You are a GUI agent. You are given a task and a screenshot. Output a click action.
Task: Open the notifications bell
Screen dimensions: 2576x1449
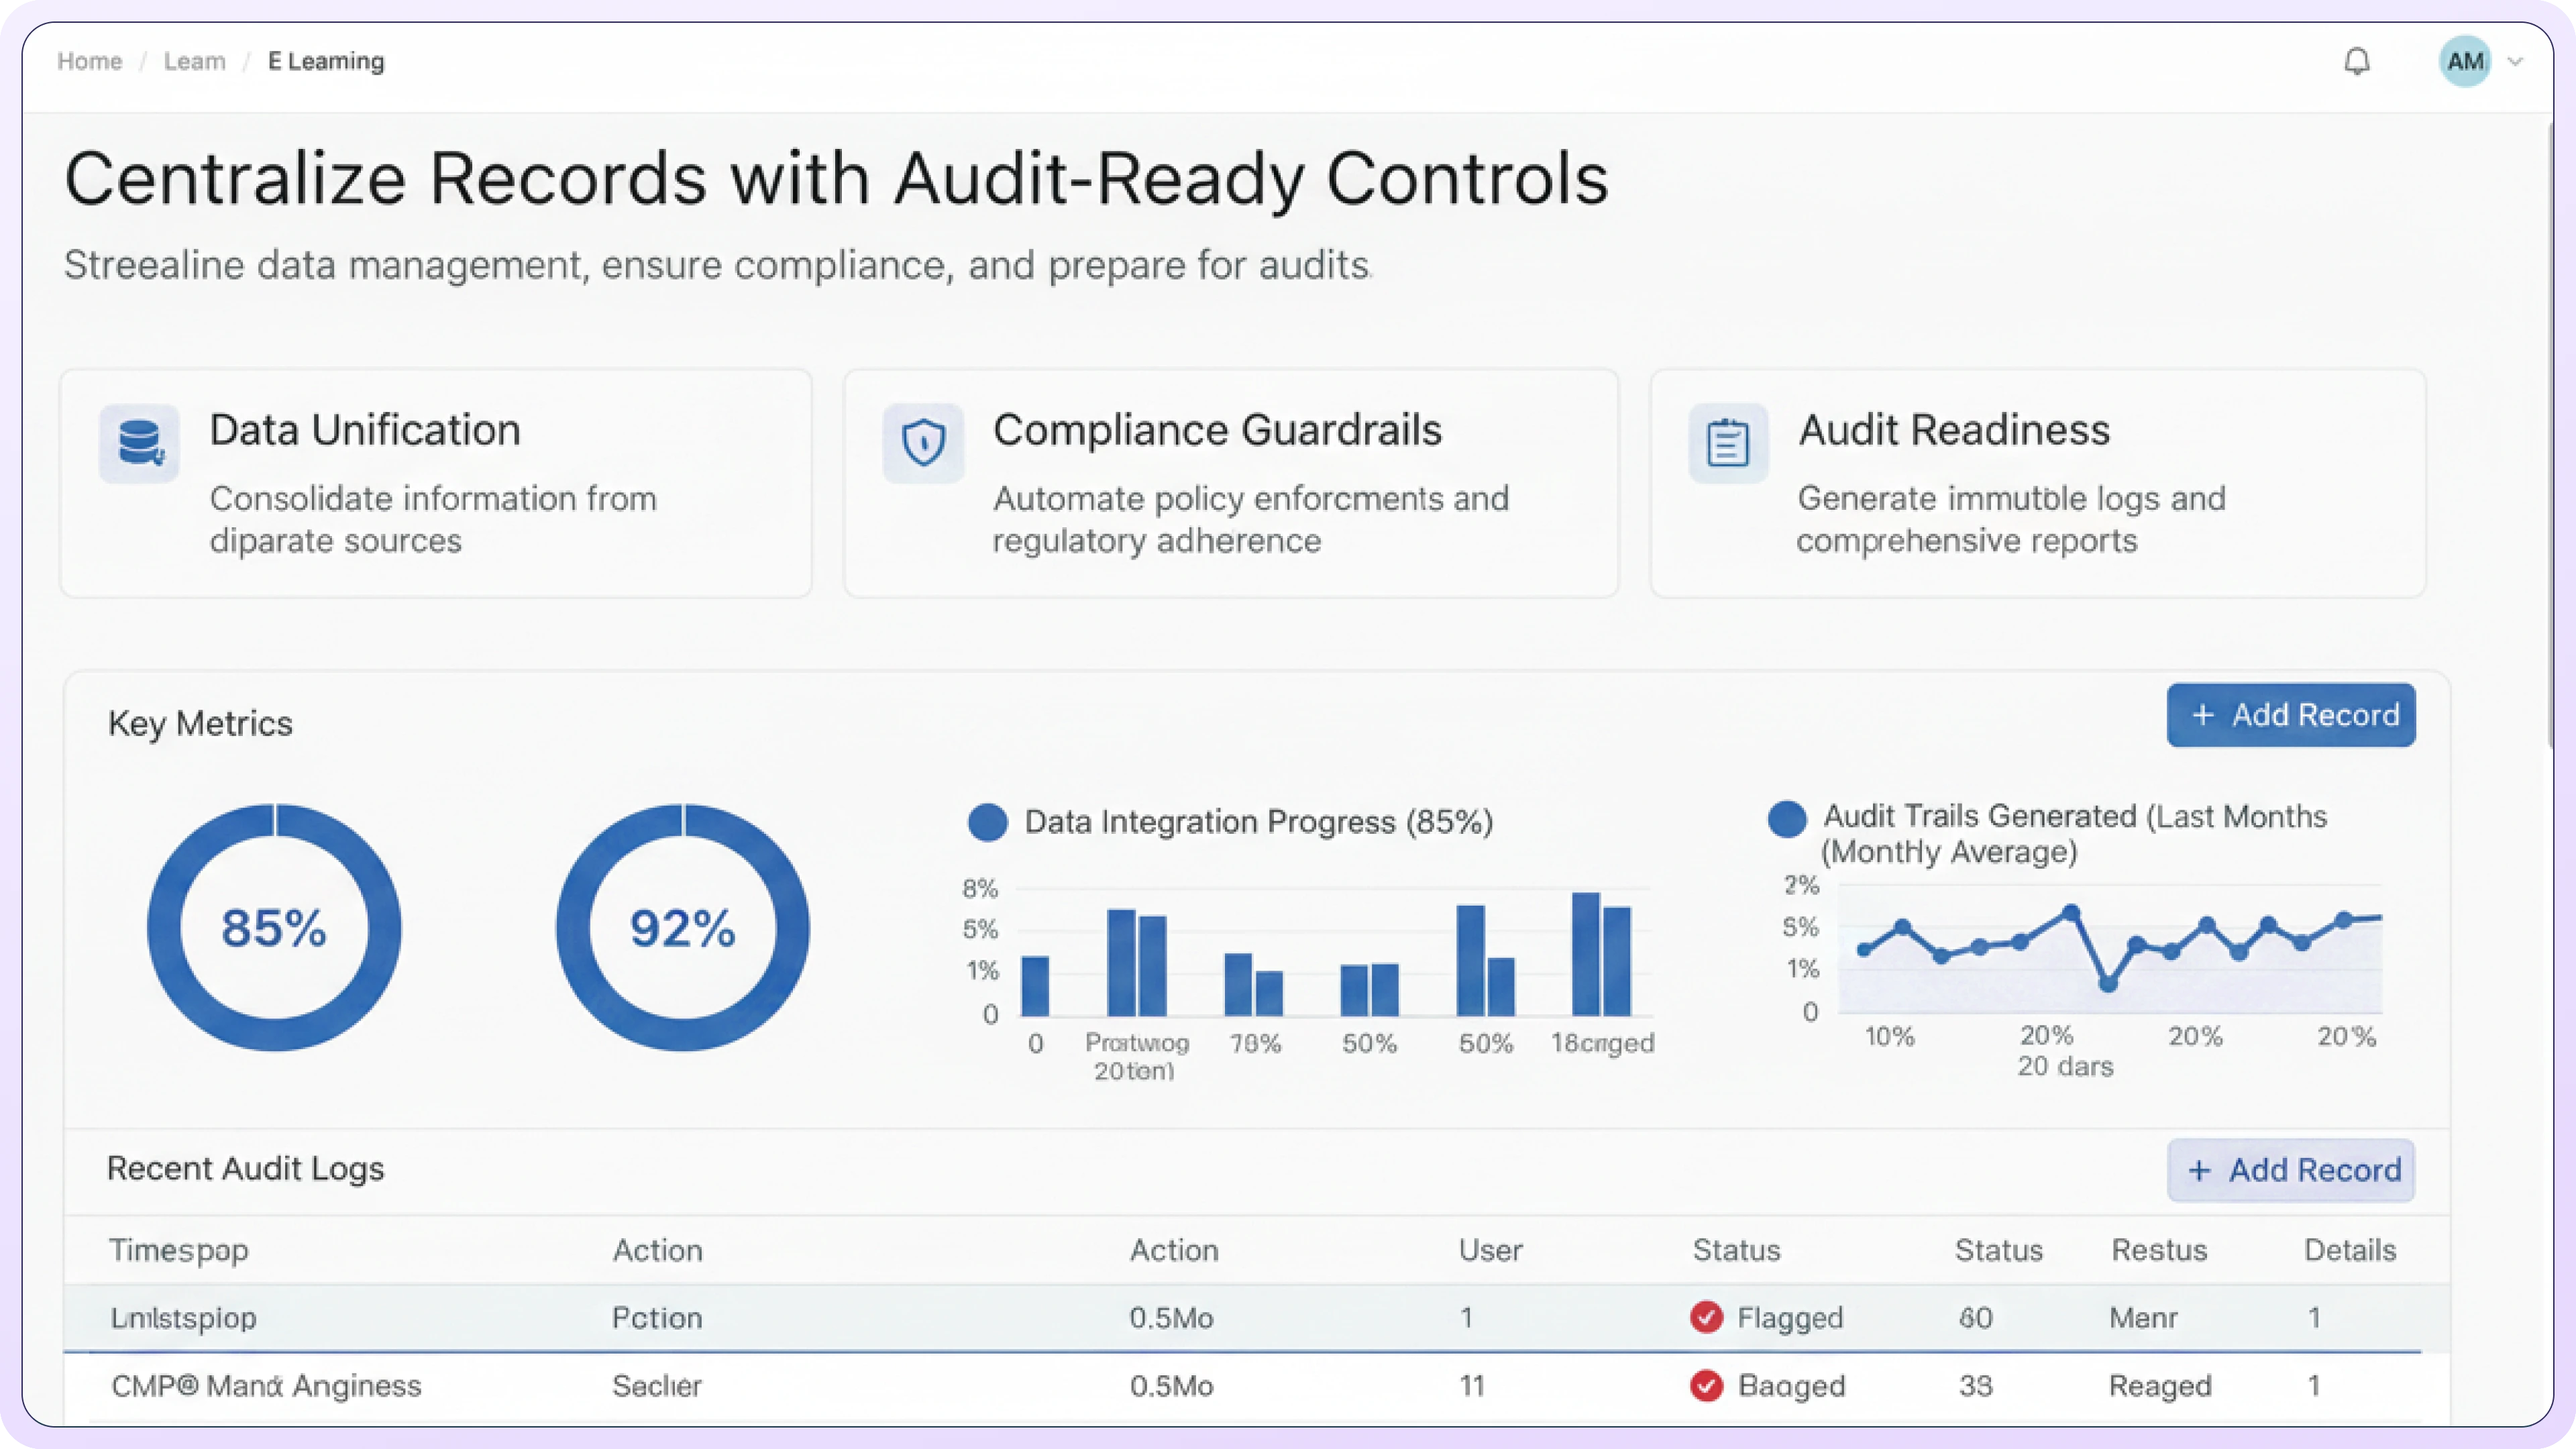(x=2357, y=62)
